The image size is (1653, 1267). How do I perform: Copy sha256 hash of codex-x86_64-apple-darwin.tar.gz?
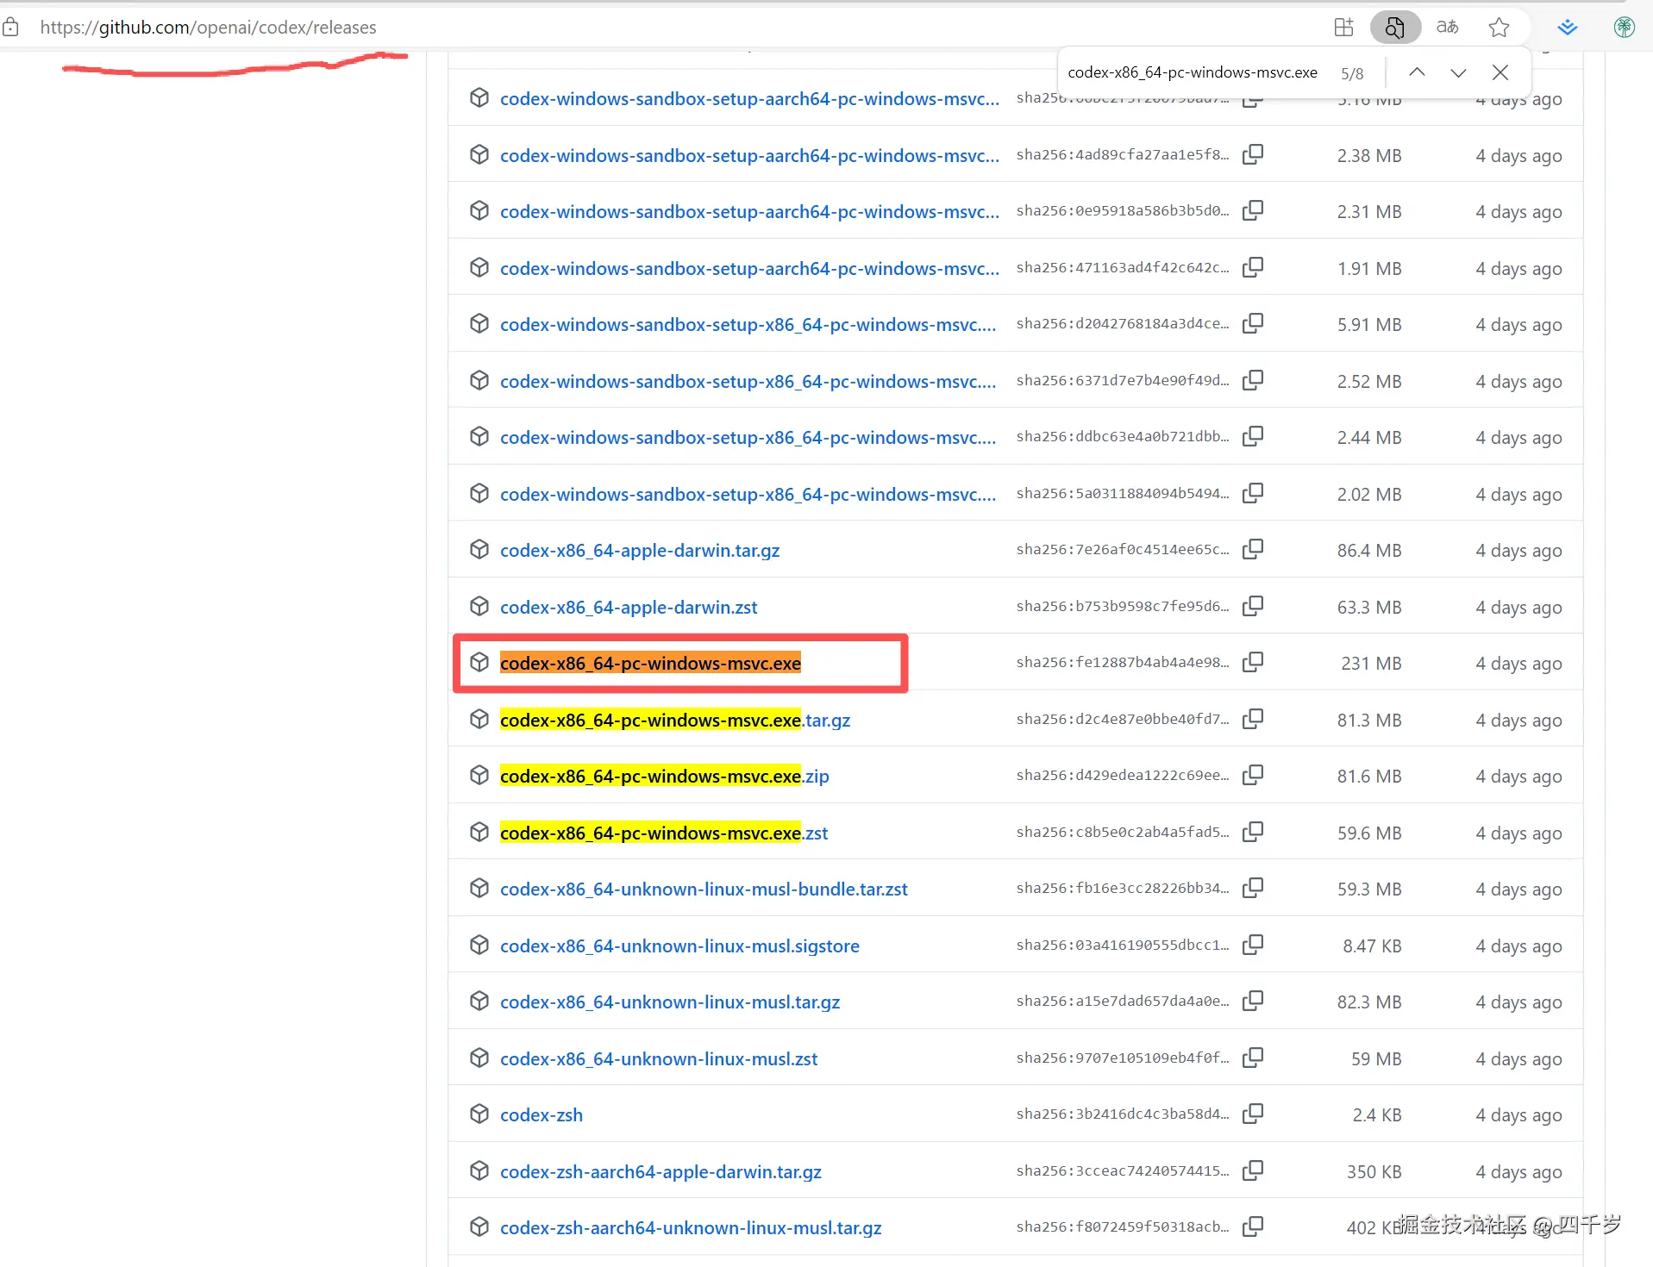tap(1253, 549)
